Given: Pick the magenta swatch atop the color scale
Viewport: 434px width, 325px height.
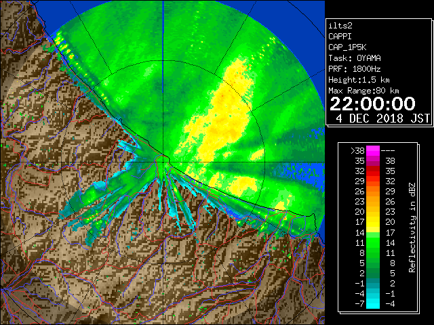Looking at the screenshot, I should (x=373, y=150).
